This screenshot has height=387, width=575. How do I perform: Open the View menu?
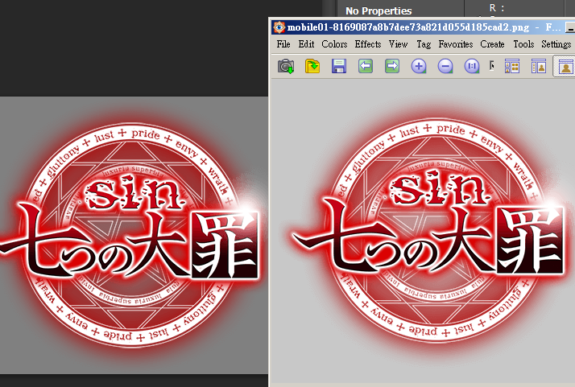tap(399, 44)
